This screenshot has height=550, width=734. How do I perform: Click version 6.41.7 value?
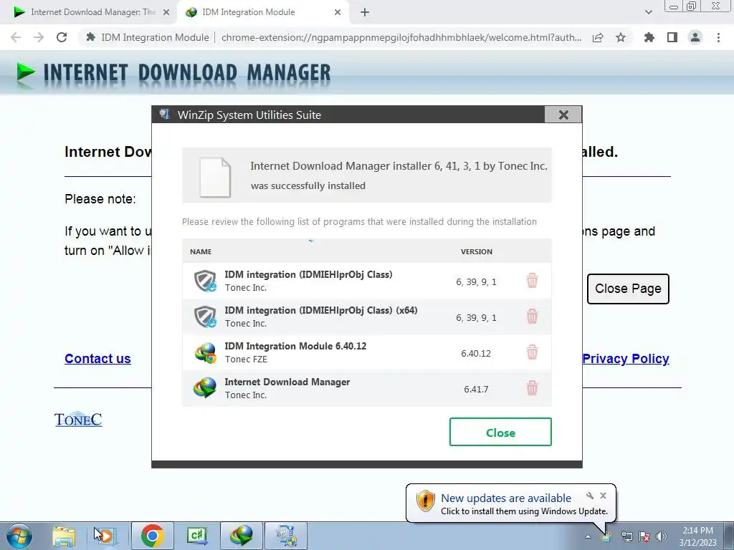(476, 389)
